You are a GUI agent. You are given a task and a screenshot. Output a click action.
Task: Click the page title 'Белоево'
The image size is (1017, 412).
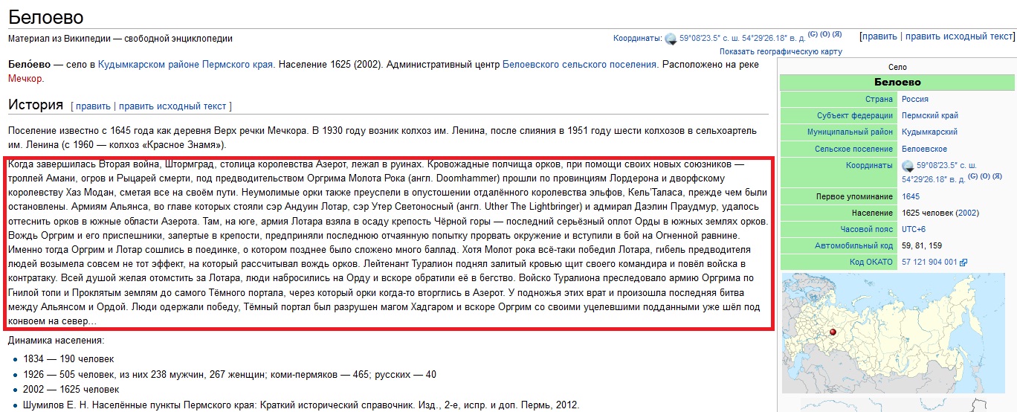[x=45, y=17]
